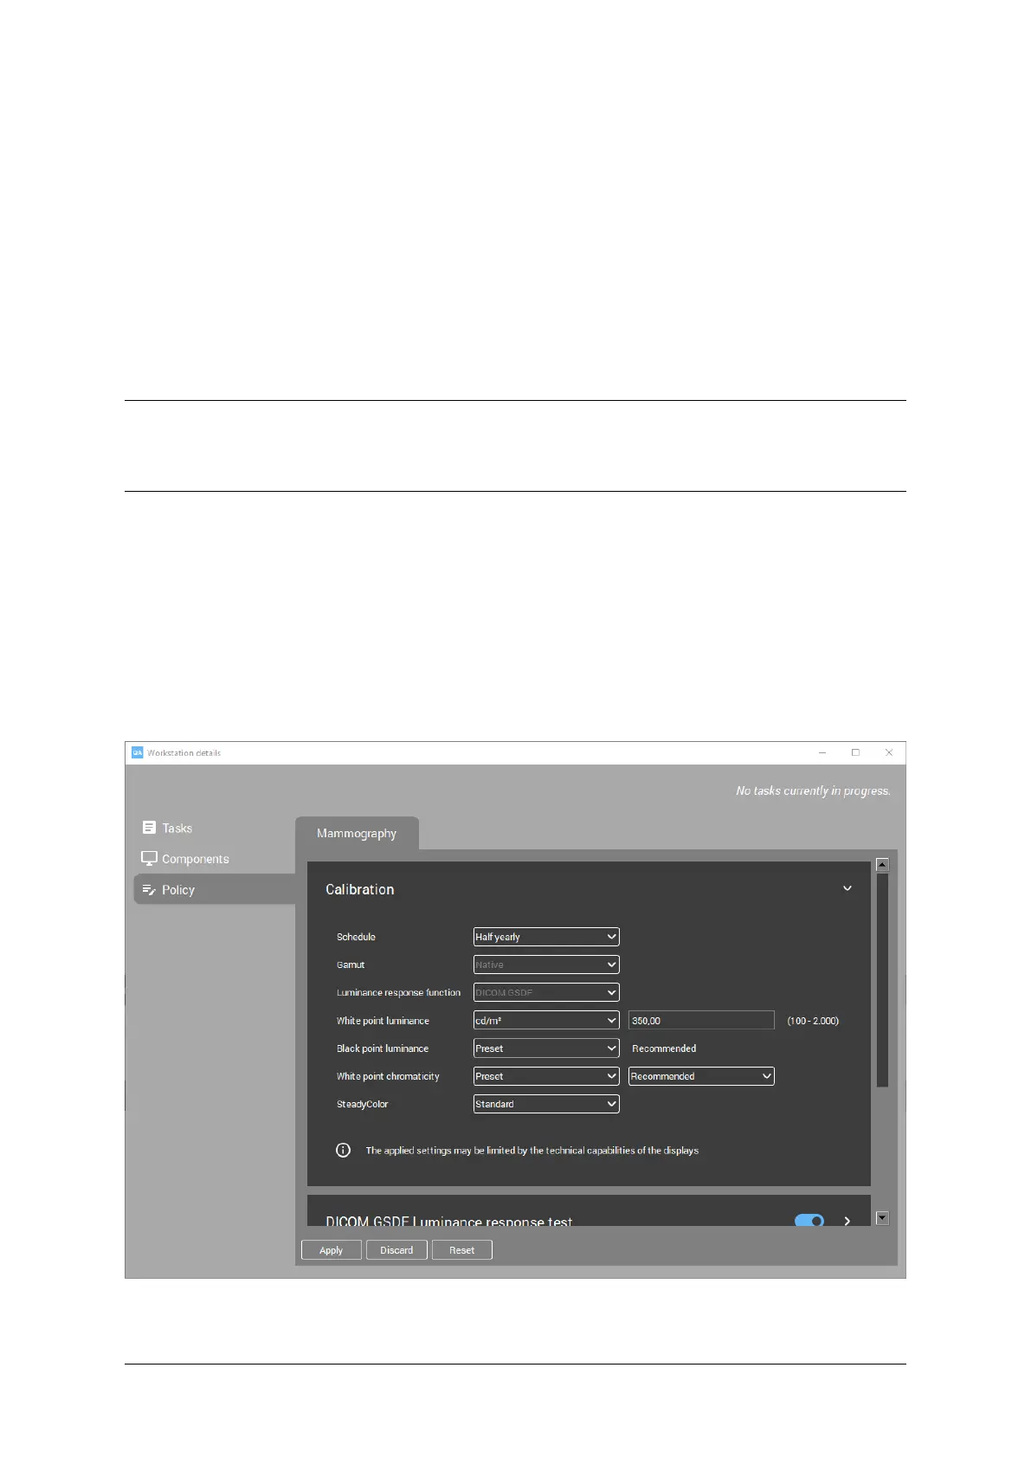
Task: Select Components in the sidebar
Action: 195,859
